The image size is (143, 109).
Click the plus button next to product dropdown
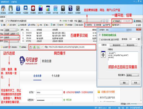point(104,21)
